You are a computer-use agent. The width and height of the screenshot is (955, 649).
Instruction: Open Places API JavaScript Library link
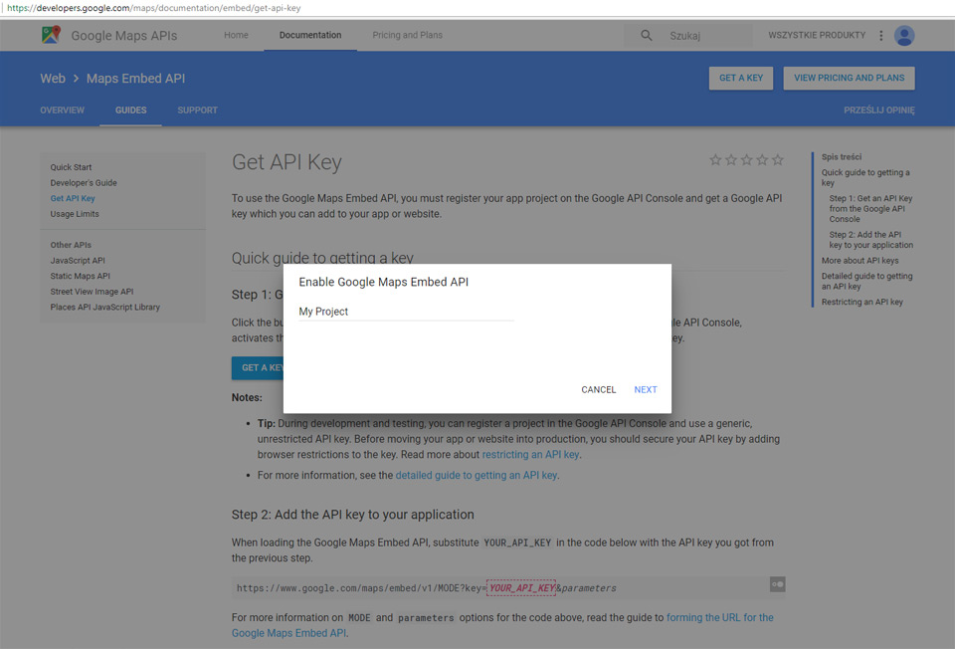click(104, 308)
